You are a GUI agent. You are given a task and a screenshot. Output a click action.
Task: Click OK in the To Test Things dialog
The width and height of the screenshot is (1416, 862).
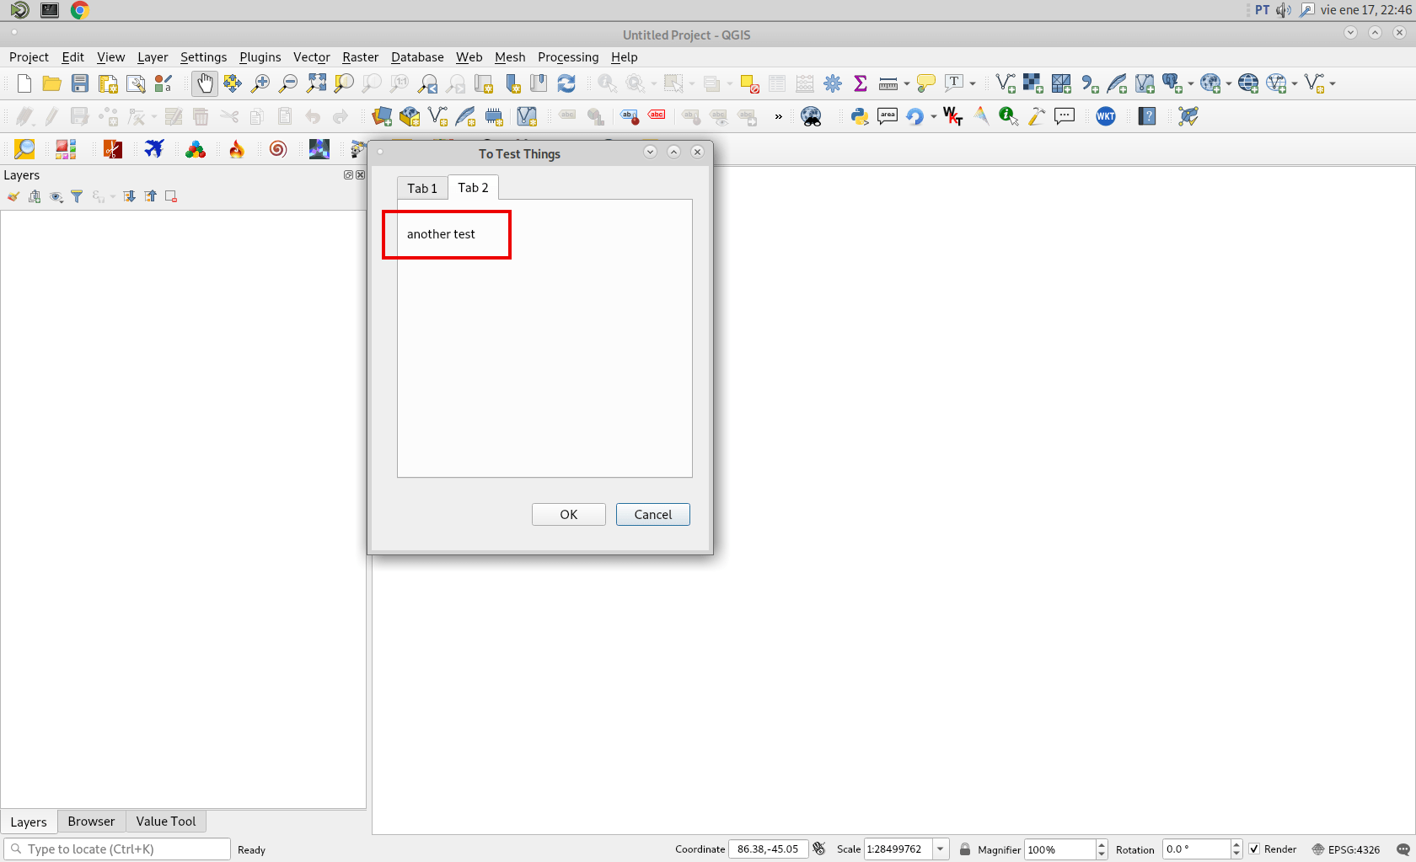(x=568, y=514)
